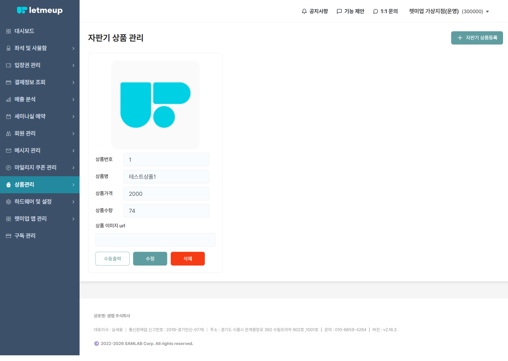Select 상품관리 in the sidebar
508x361 pixels.
coord(40,185)
